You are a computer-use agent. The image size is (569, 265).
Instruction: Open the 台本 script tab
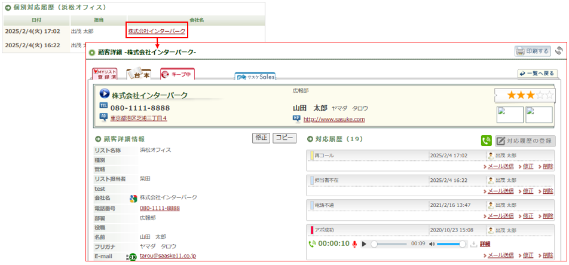(139, 74)
